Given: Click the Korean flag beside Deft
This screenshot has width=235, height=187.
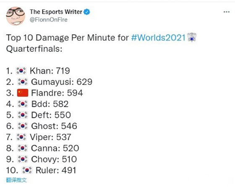Looking at the screenshot, I should (23, 115).
